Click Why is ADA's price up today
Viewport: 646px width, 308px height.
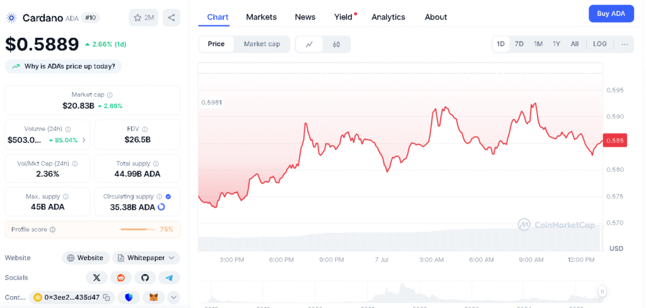coord(64,66)
